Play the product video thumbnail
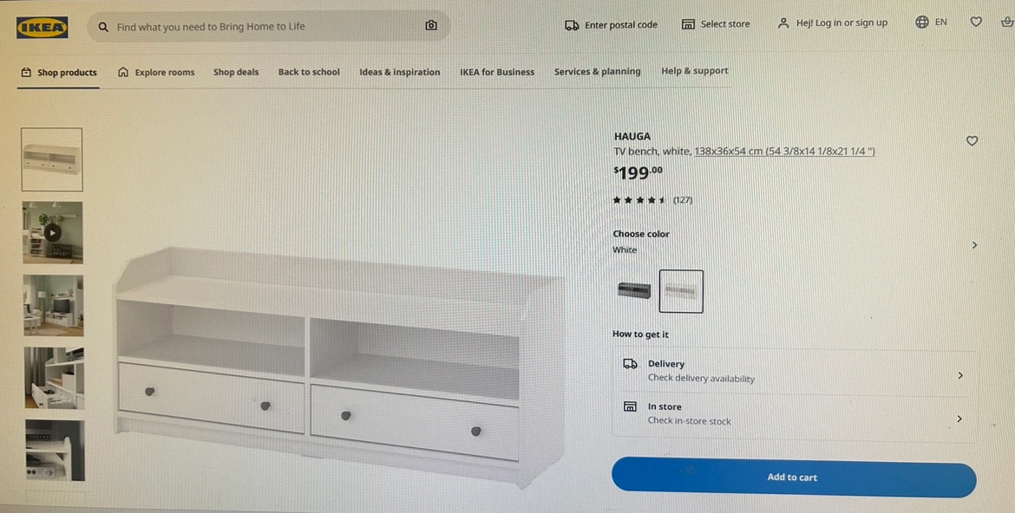The image size is (1015, 513). (x=53, y=232)
